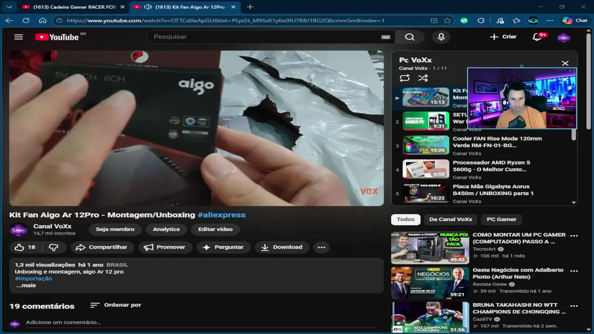Open a new browser tab
594x334 pixels.
(x=250, y=7)
